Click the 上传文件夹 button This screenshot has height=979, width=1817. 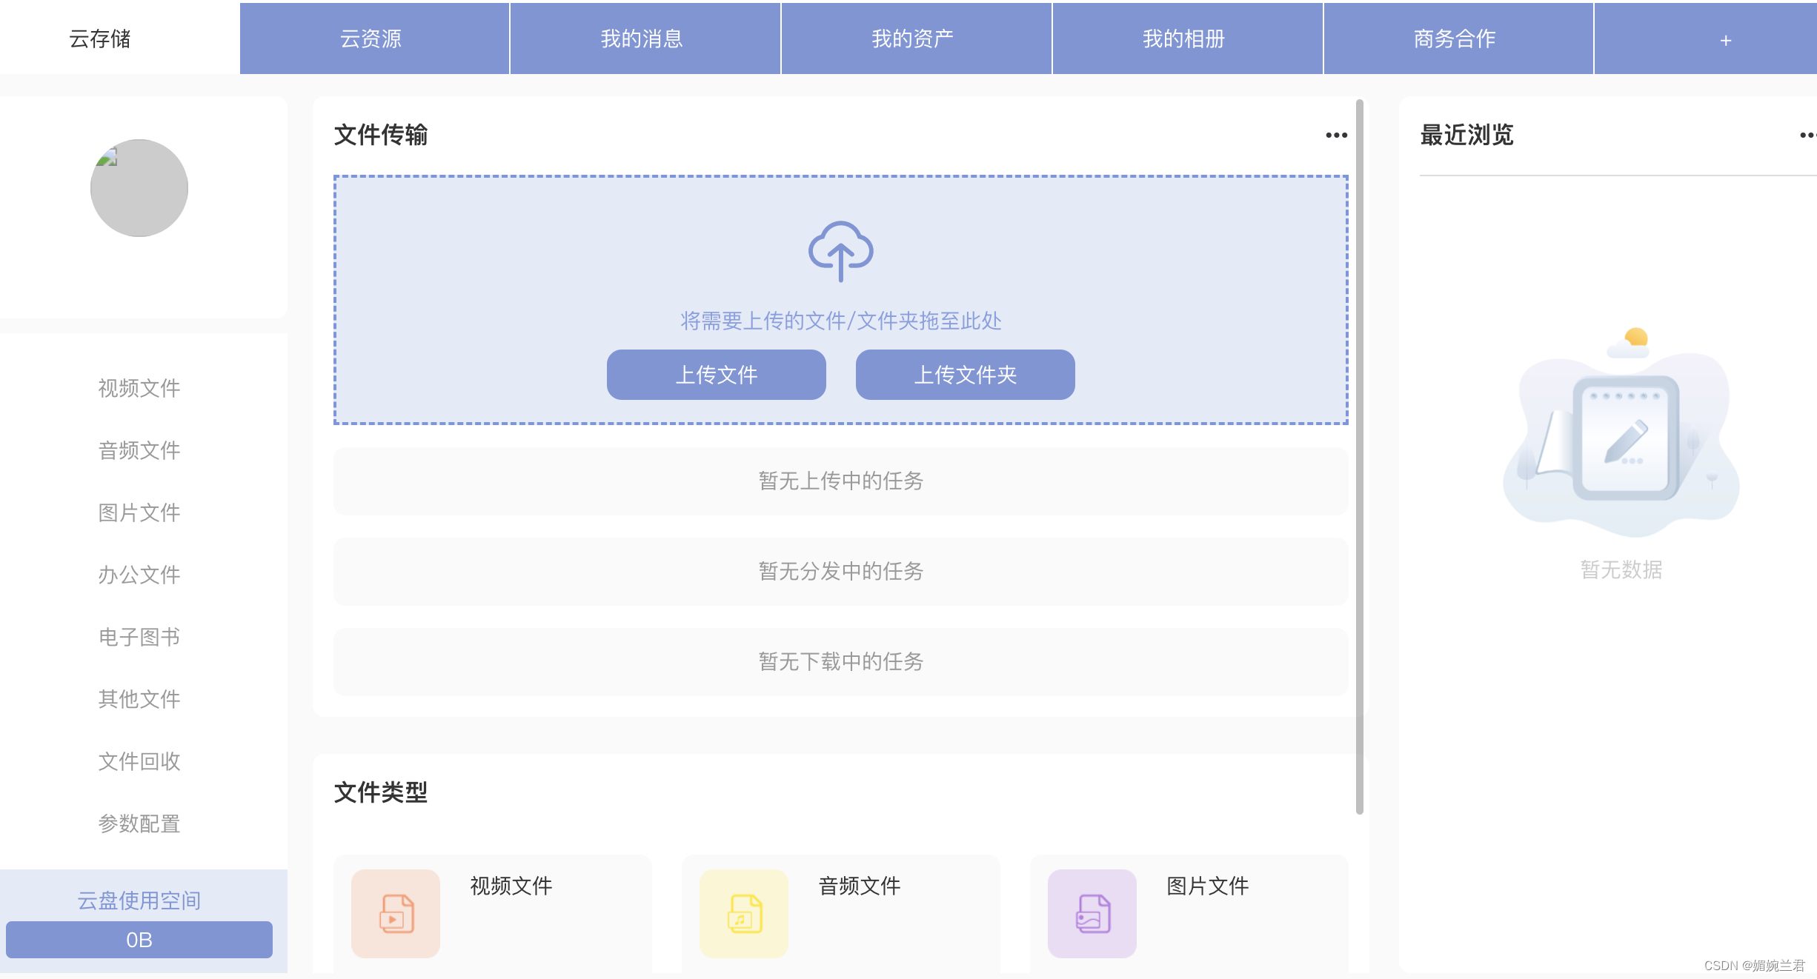point(965,375)
